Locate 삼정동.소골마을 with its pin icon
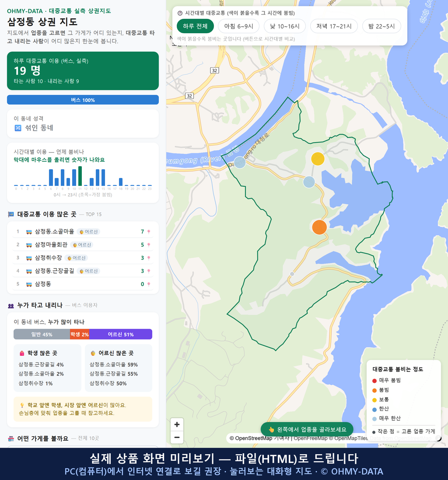Viewport: 448px width, 480px height. 149,232
